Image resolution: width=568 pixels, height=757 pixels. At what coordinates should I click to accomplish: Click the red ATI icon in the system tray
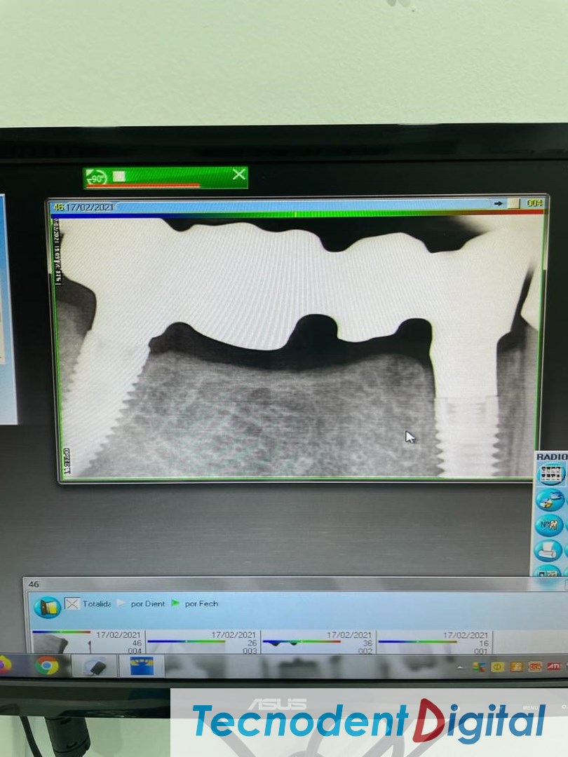pos(553,667)
